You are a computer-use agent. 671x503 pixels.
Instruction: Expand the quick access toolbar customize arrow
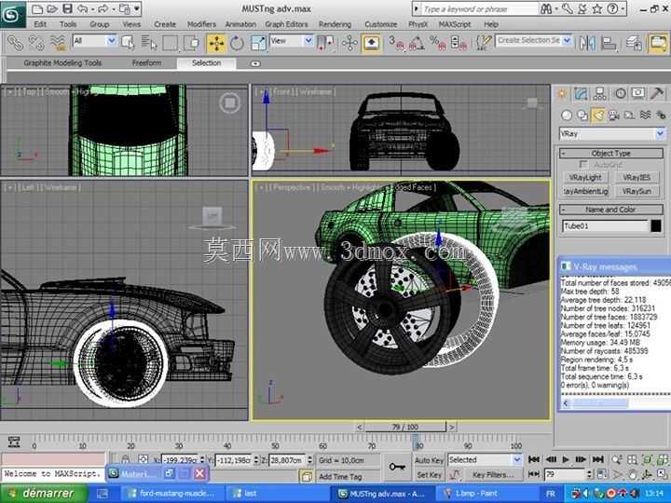(x=137, y=8)
